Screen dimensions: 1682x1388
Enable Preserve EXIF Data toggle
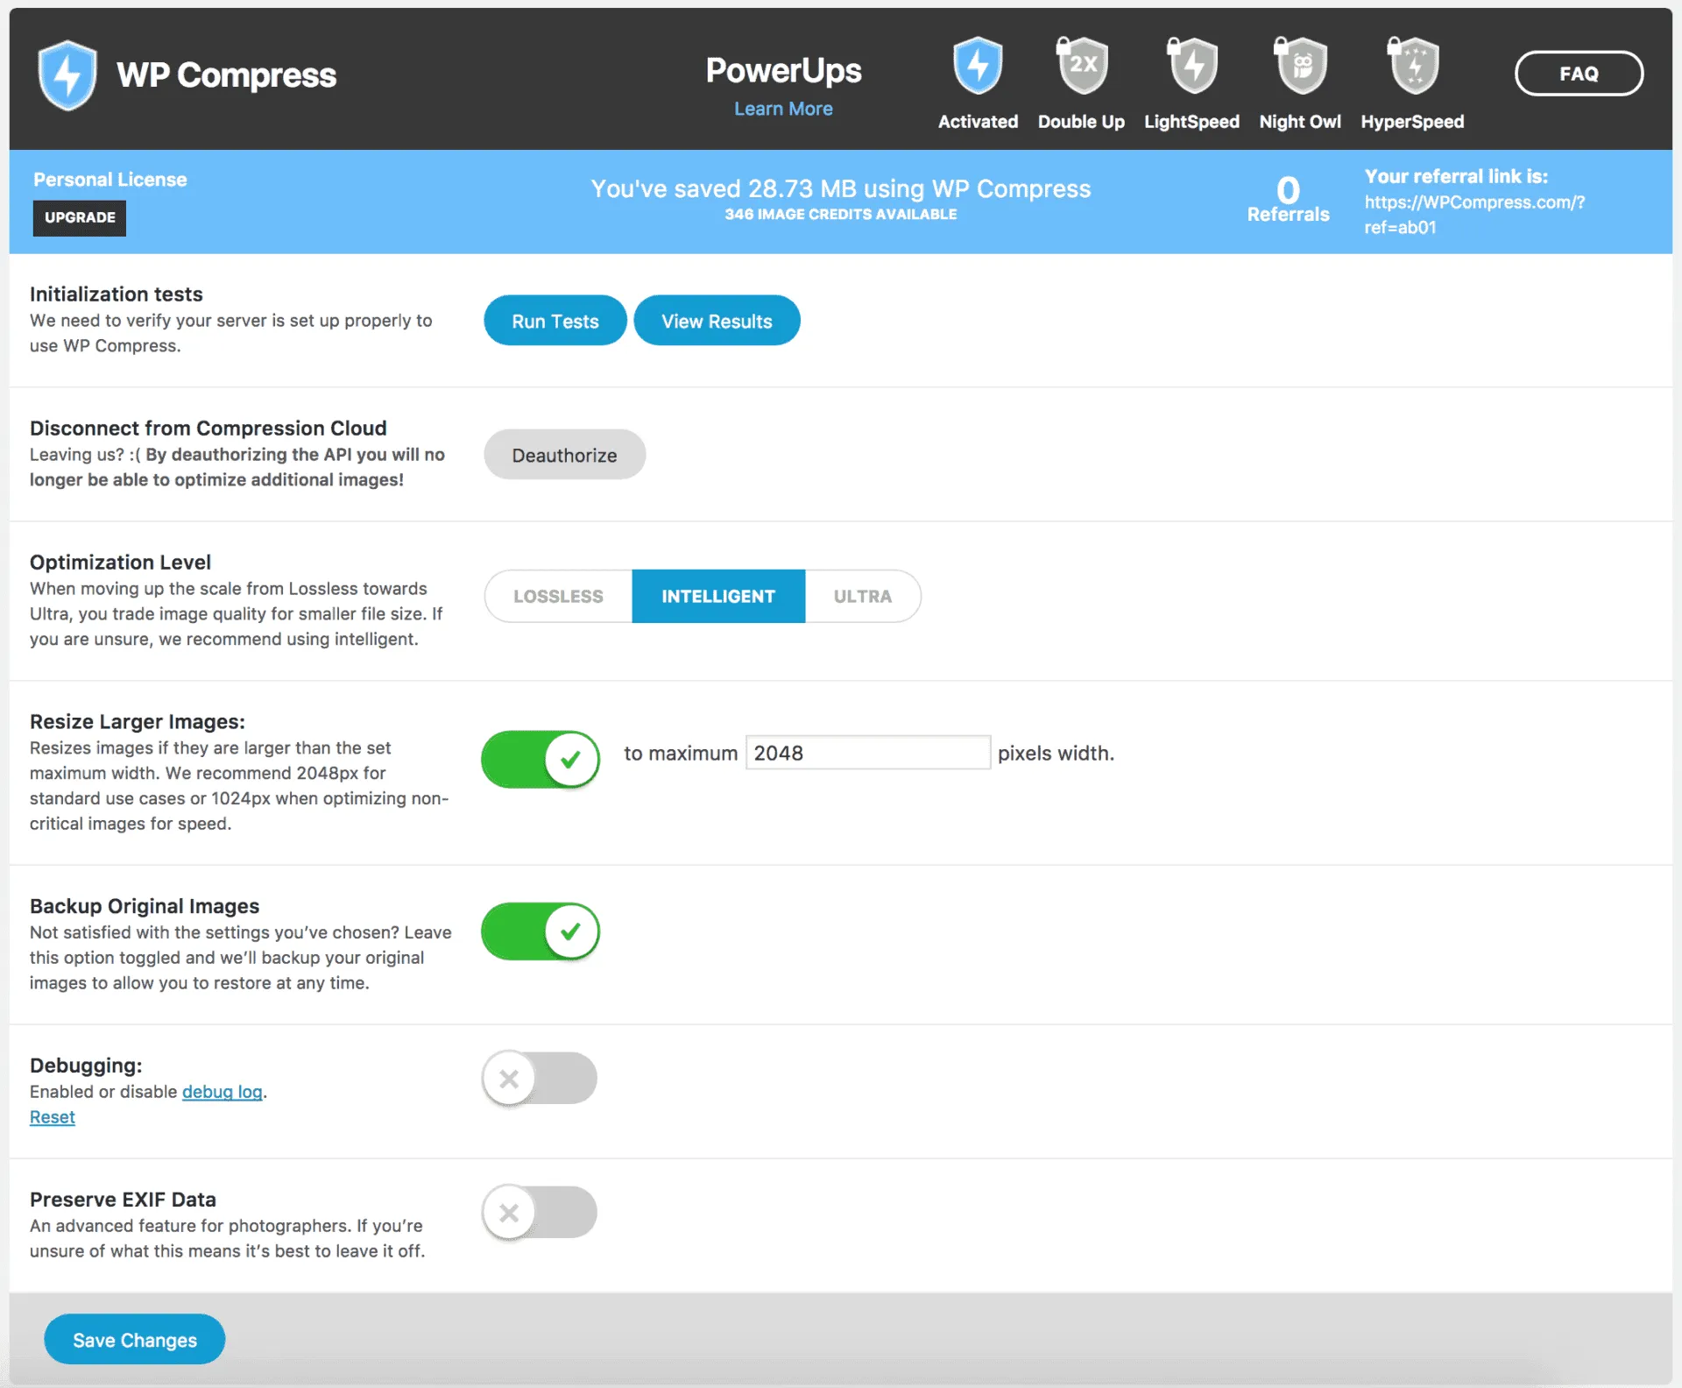(x=540, y=1212)
